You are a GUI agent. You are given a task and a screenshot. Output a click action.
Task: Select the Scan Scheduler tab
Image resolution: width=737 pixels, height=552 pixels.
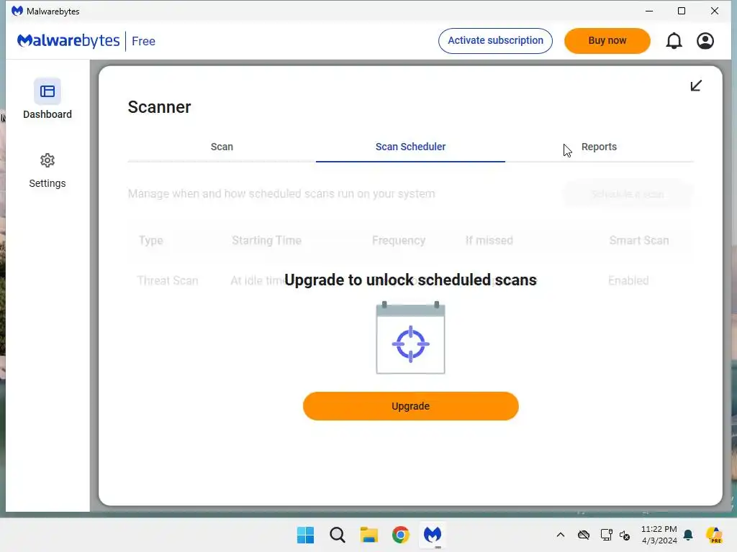tap(410, 147)
